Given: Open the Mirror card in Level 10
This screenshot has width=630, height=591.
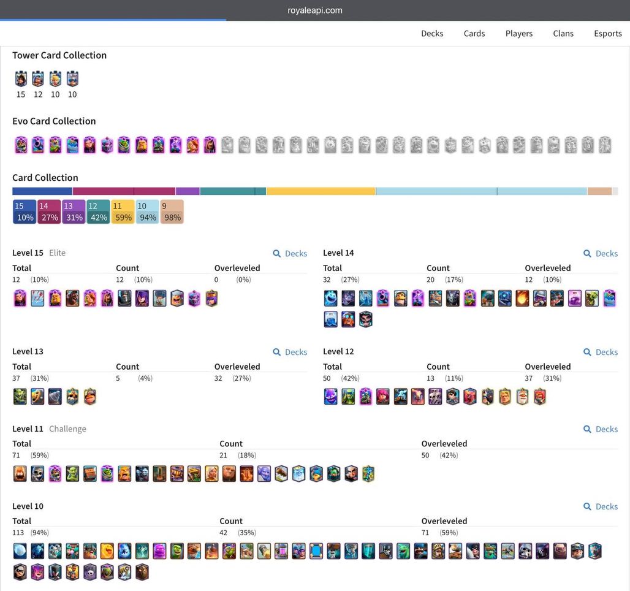Looking at the screenshot, I should pos(316,551).
